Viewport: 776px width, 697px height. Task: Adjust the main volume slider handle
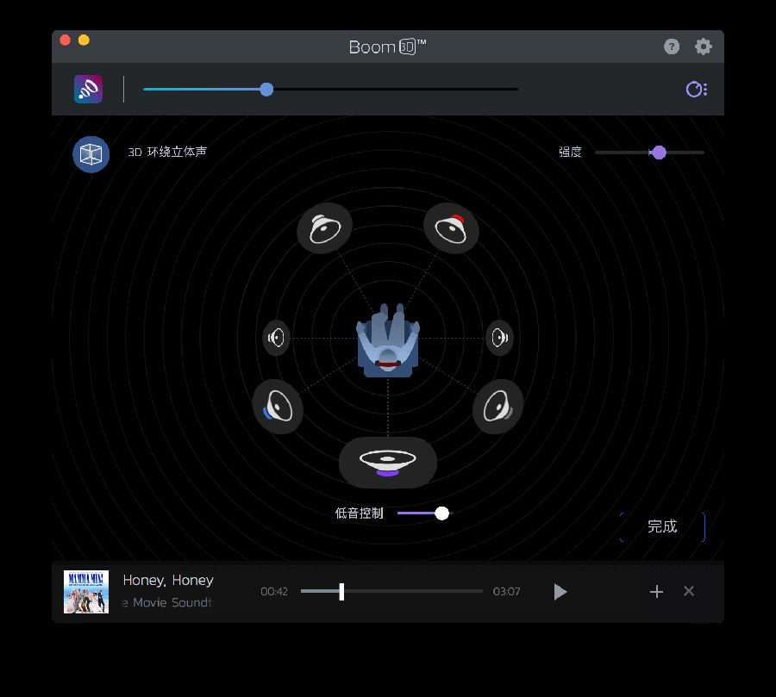(266, 90)
